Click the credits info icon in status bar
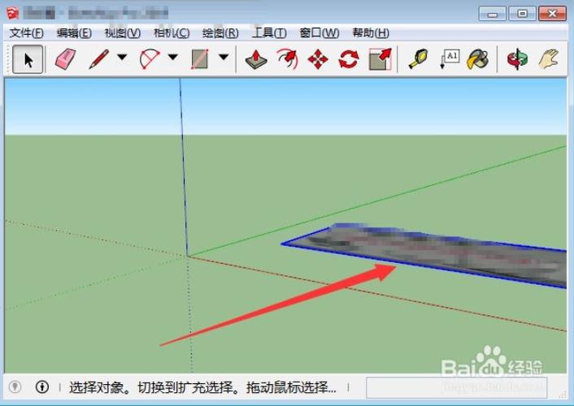The image size is (574, 406). [42, 387]
